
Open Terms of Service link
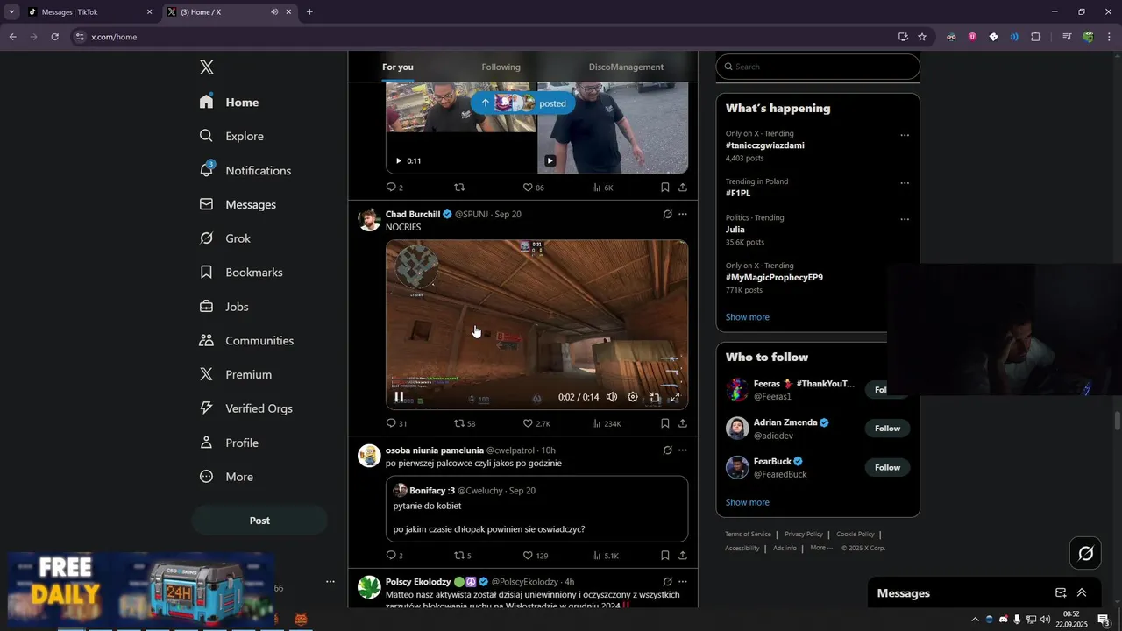pyautogui.click(x=748, y=534)
